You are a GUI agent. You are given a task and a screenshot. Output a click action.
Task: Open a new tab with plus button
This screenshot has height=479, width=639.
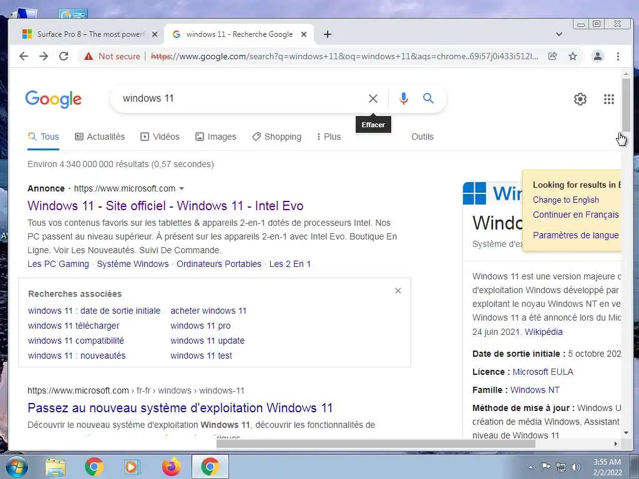327,34
